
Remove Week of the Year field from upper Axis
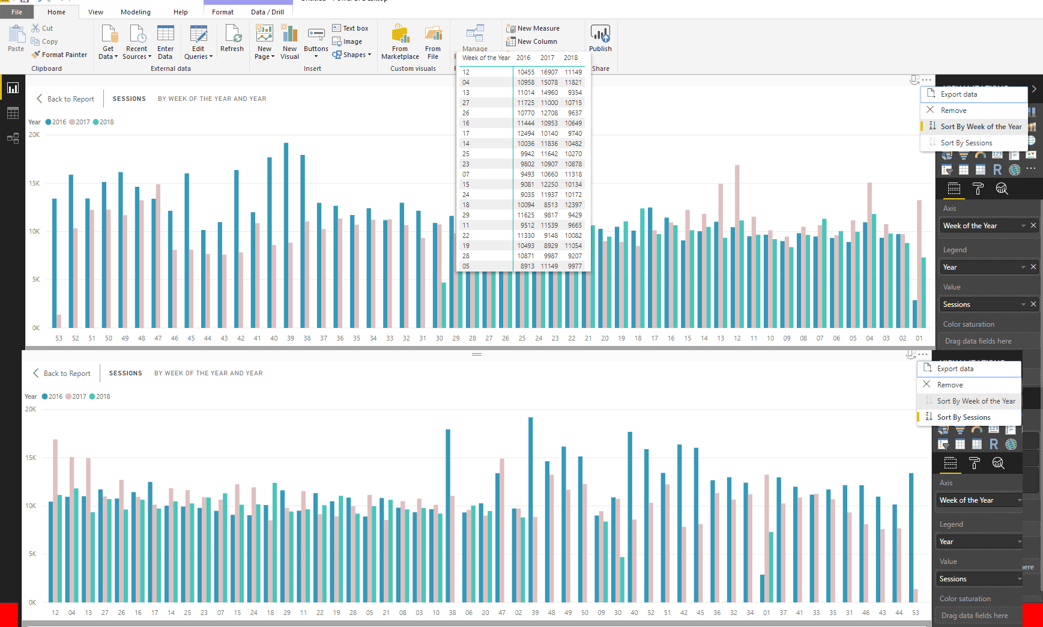(x=1033, y=226)
